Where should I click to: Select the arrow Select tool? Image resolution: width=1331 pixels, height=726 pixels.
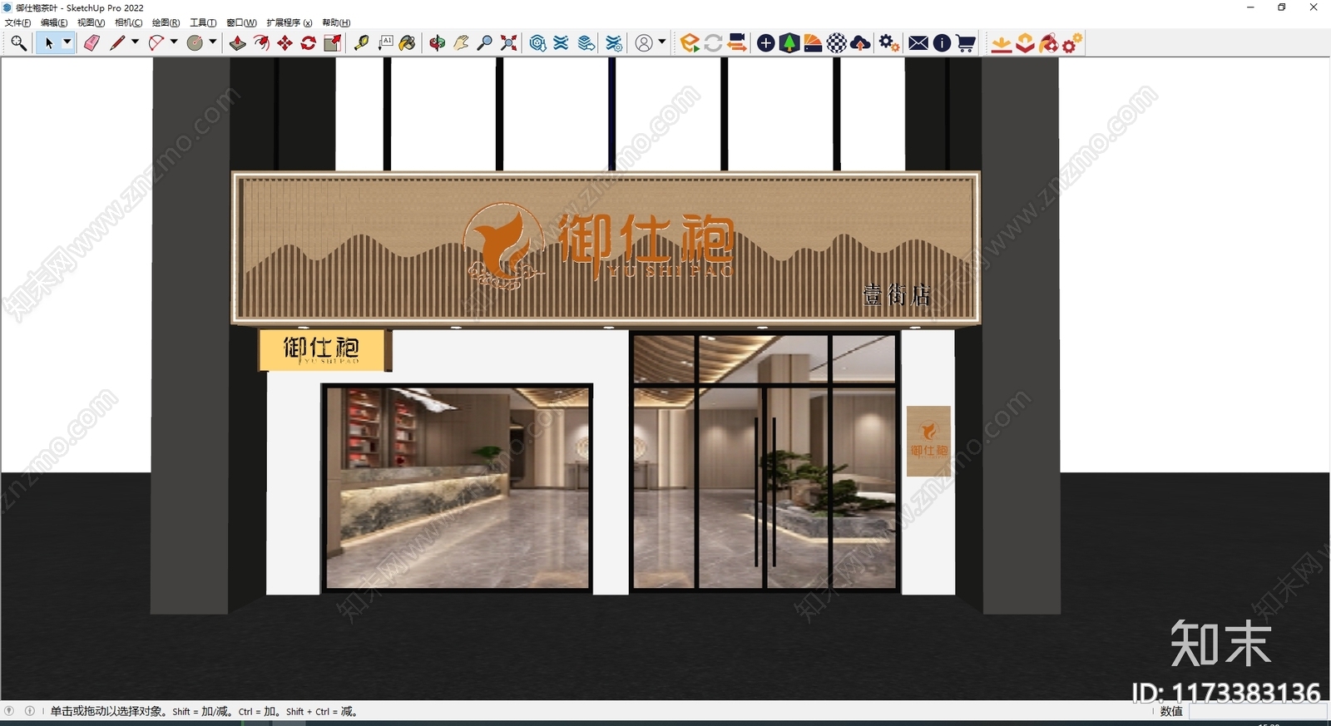click(48, 43)
